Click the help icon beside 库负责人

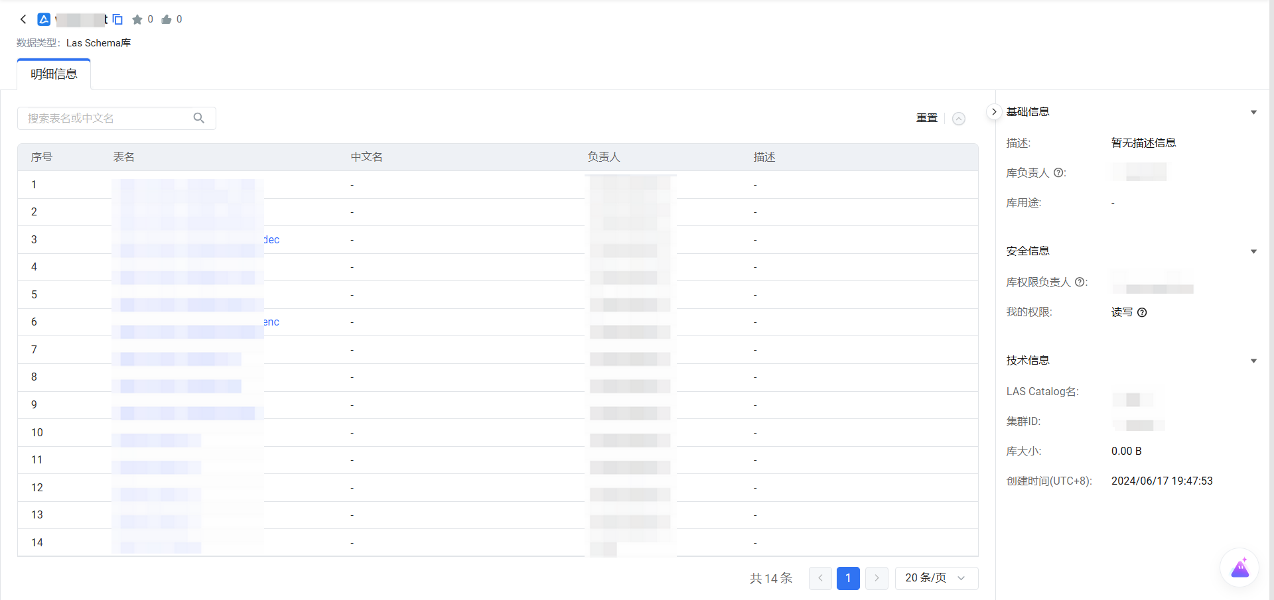(1059, 173)
